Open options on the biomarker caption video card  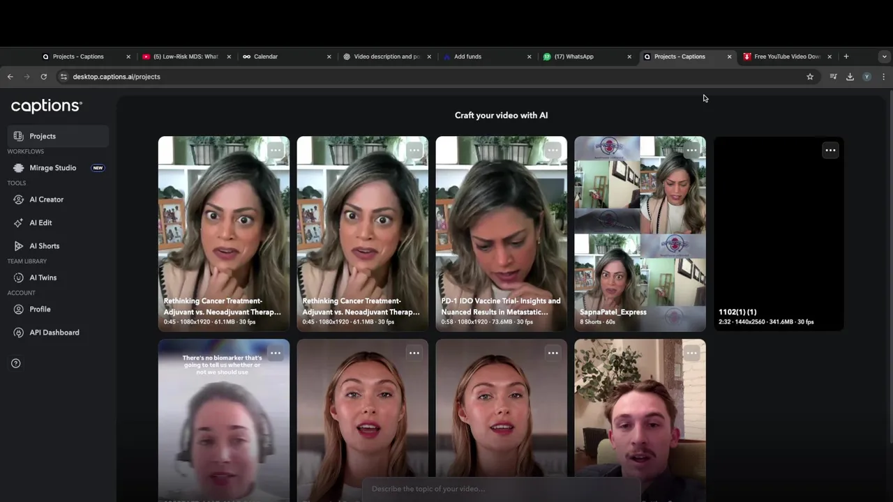point(276,353)
